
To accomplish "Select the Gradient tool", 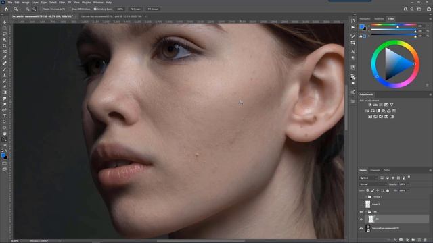I will (5, 92).
